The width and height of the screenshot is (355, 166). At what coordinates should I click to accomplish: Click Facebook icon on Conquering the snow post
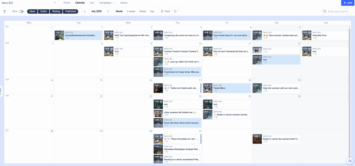tap(165, 38)
